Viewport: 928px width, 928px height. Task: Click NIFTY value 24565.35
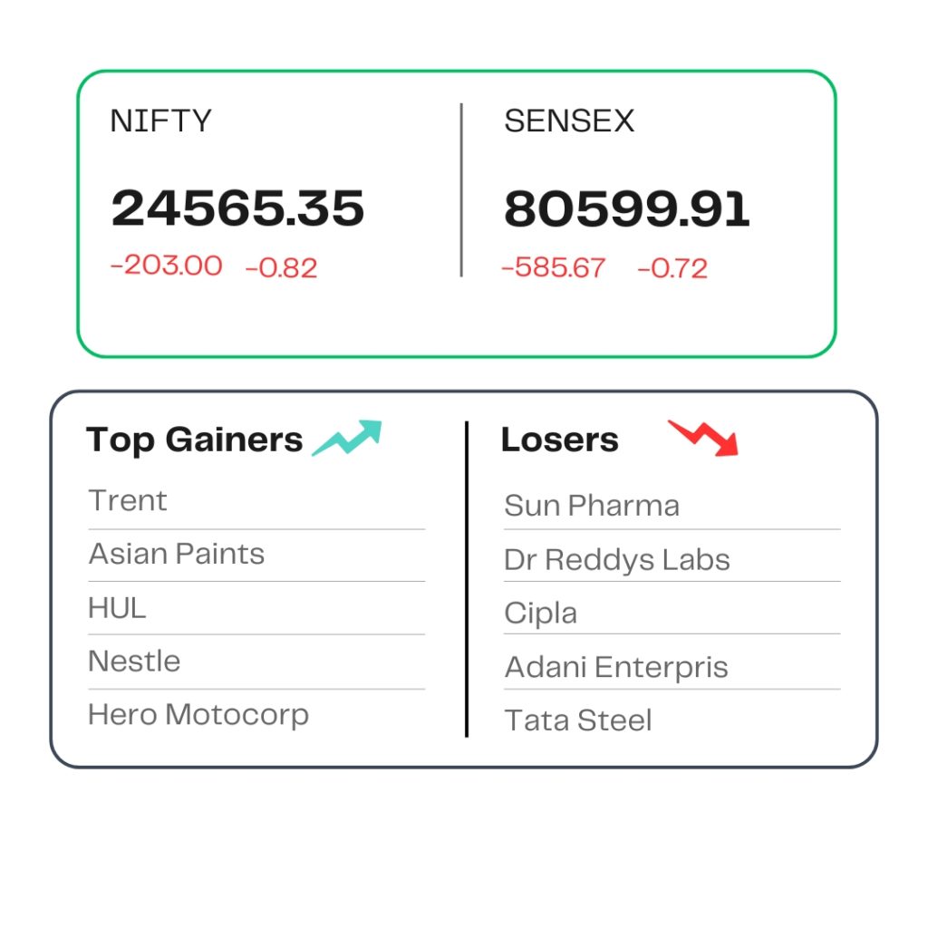(x=237, y=208)
